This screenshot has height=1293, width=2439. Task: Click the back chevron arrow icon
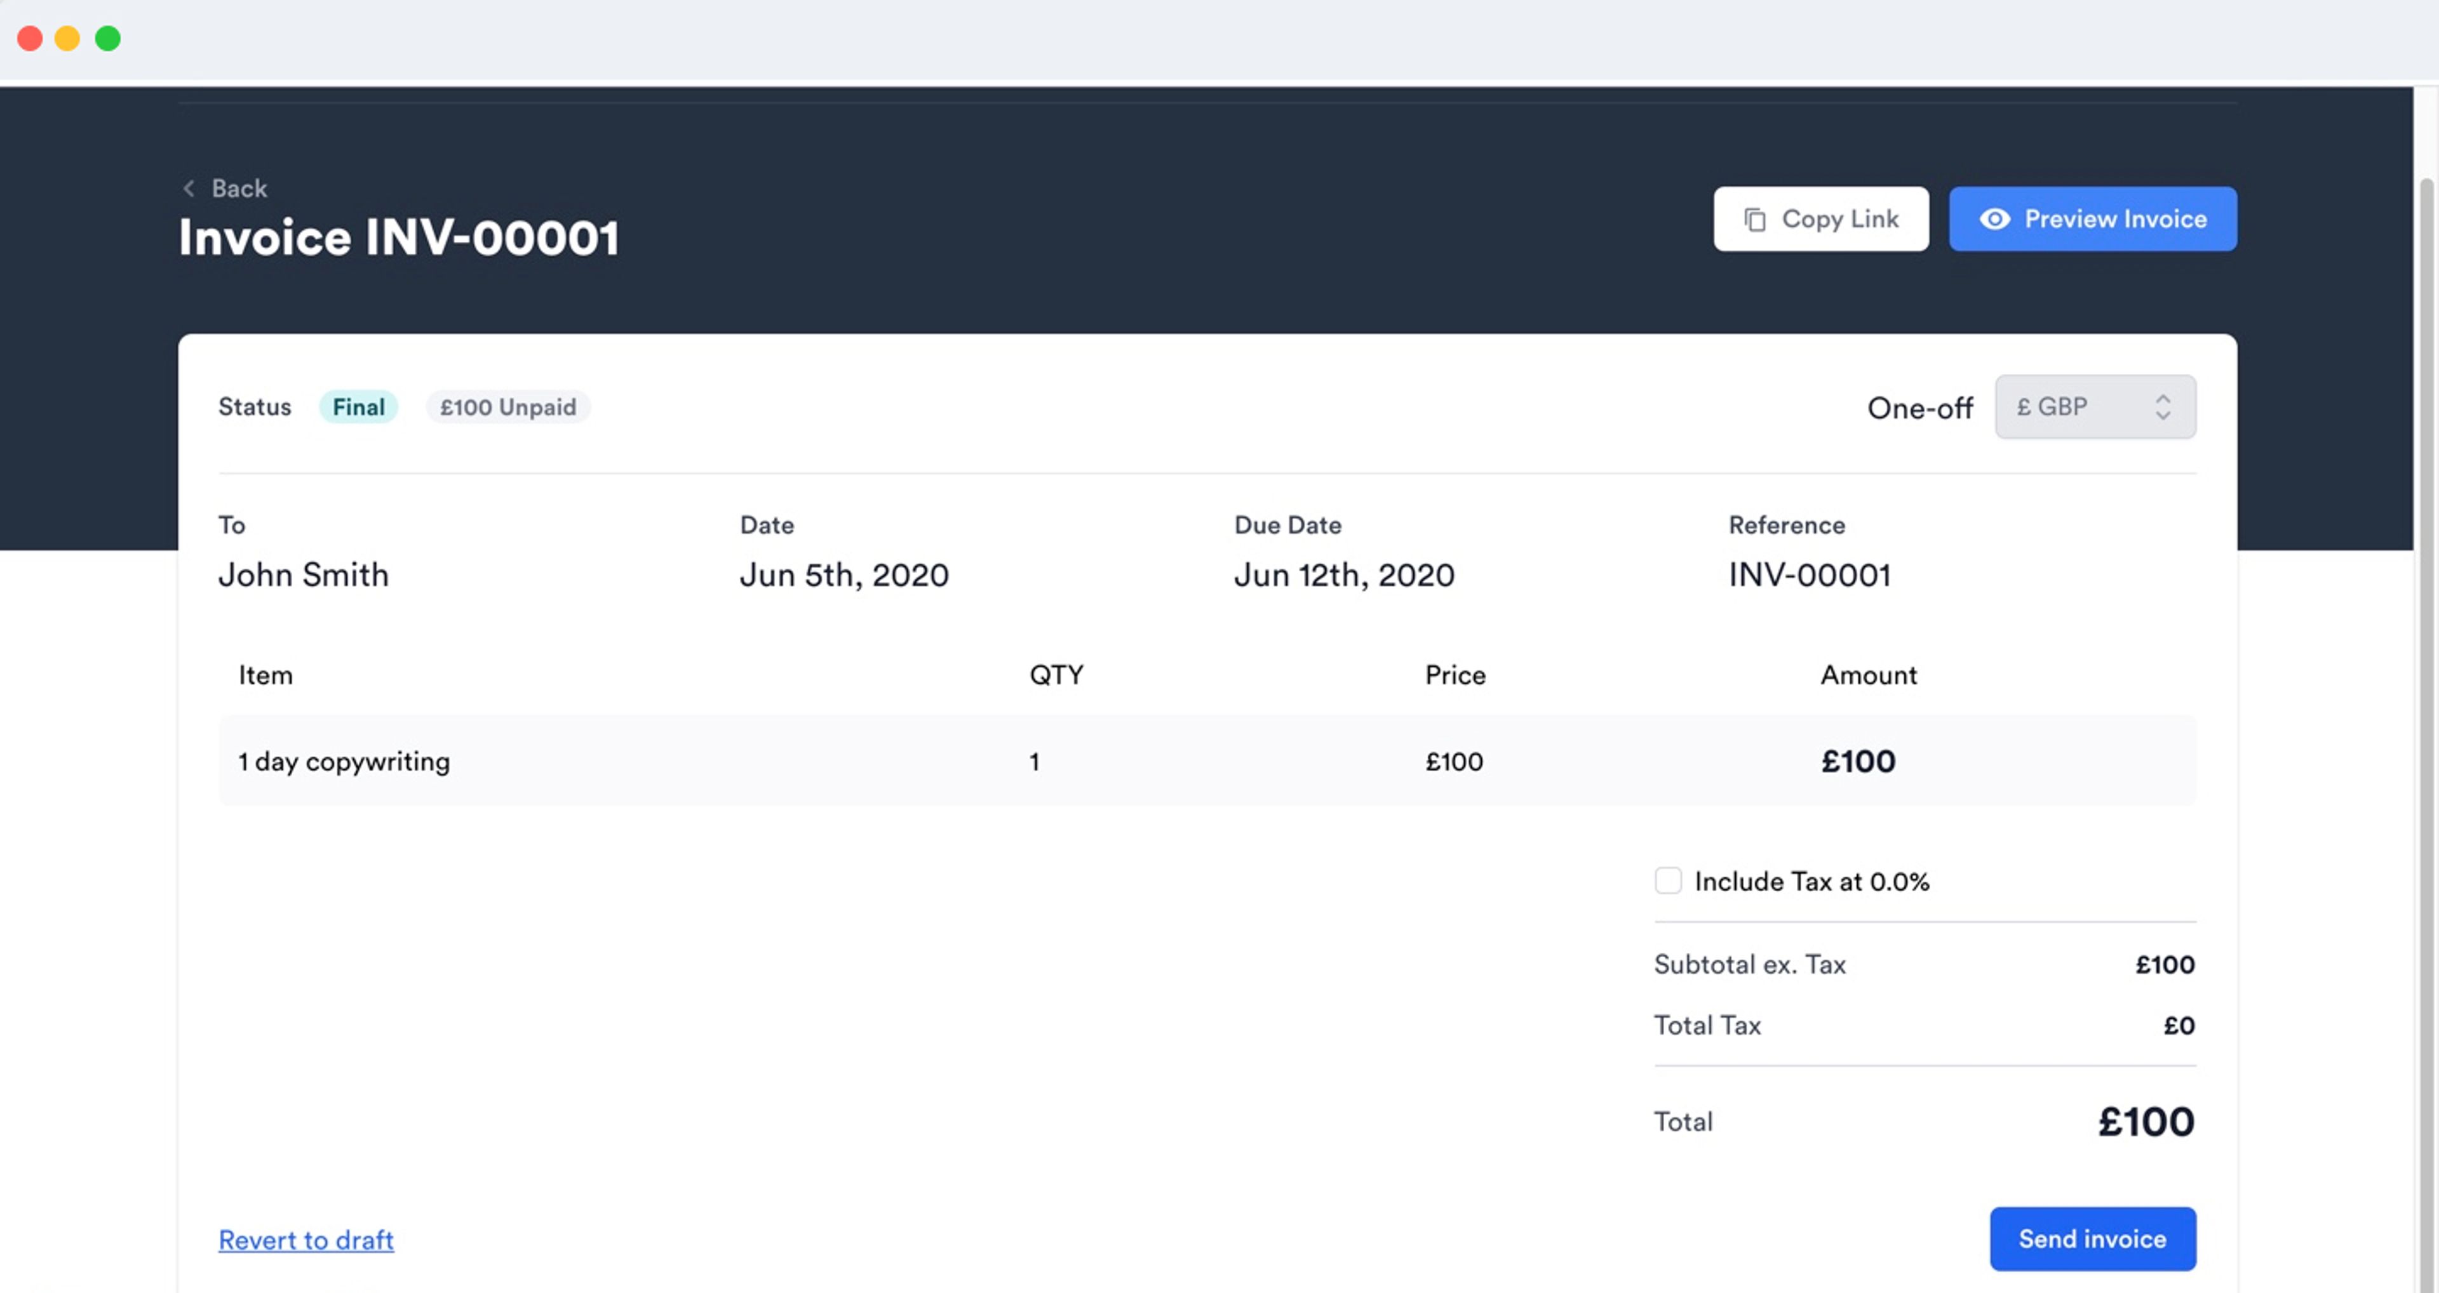[x=189, y=189]
